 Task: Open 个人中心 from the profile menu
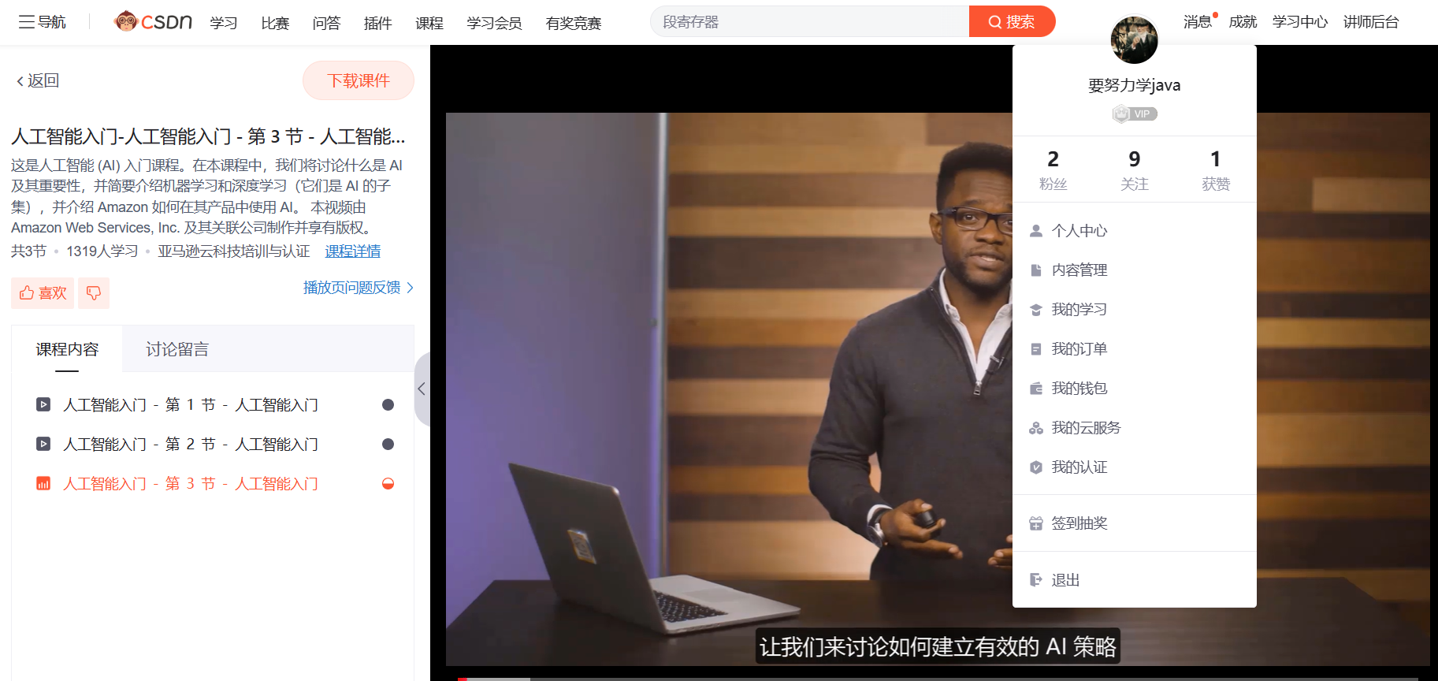(x=1134, y=231)
